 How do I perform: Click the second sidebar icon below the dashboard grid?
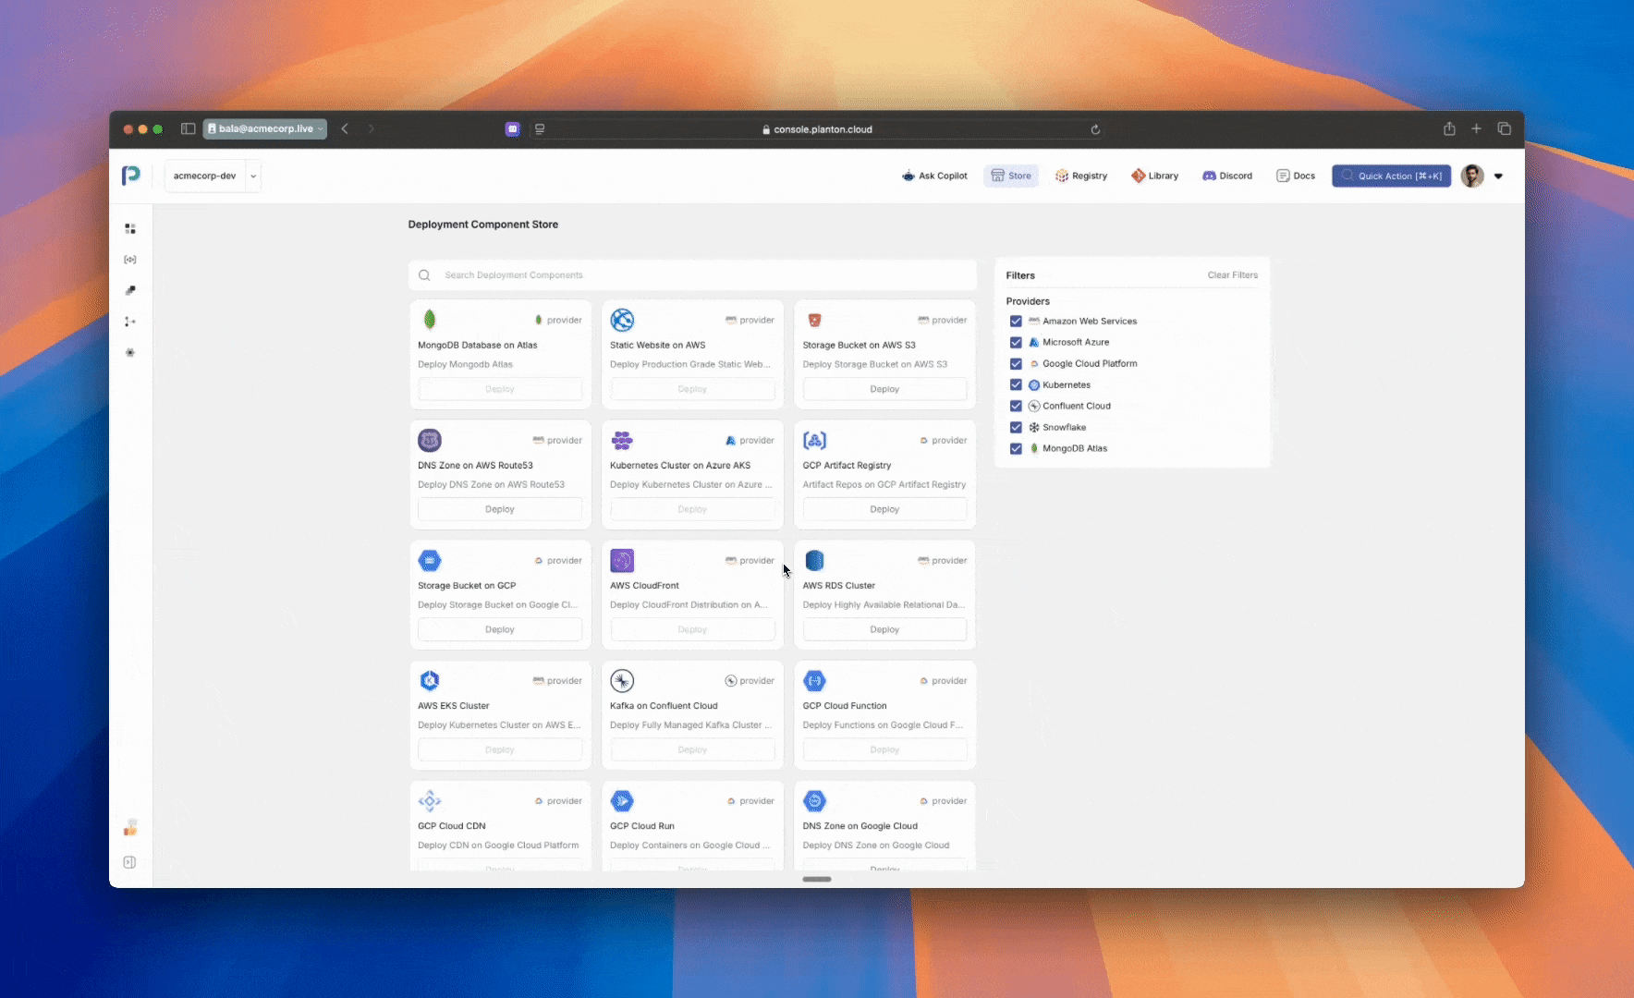[130, 260]
